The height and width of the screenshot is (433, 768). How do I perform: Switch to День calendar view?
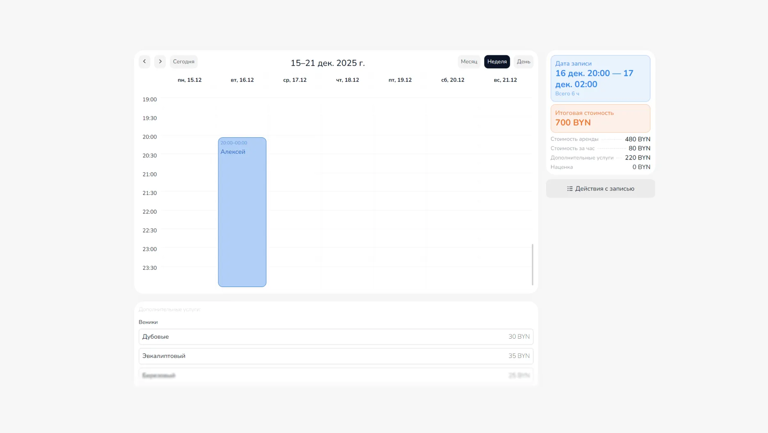523,62
